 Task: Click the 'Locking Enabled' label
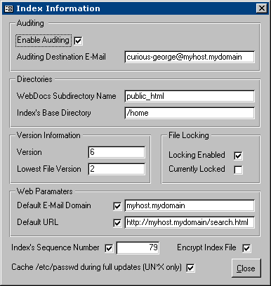[x=197, y=155]
